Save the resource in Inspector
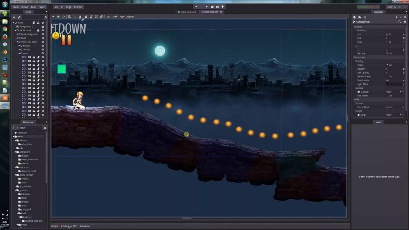This screenshot has width=409, height=230. (365, 17)
